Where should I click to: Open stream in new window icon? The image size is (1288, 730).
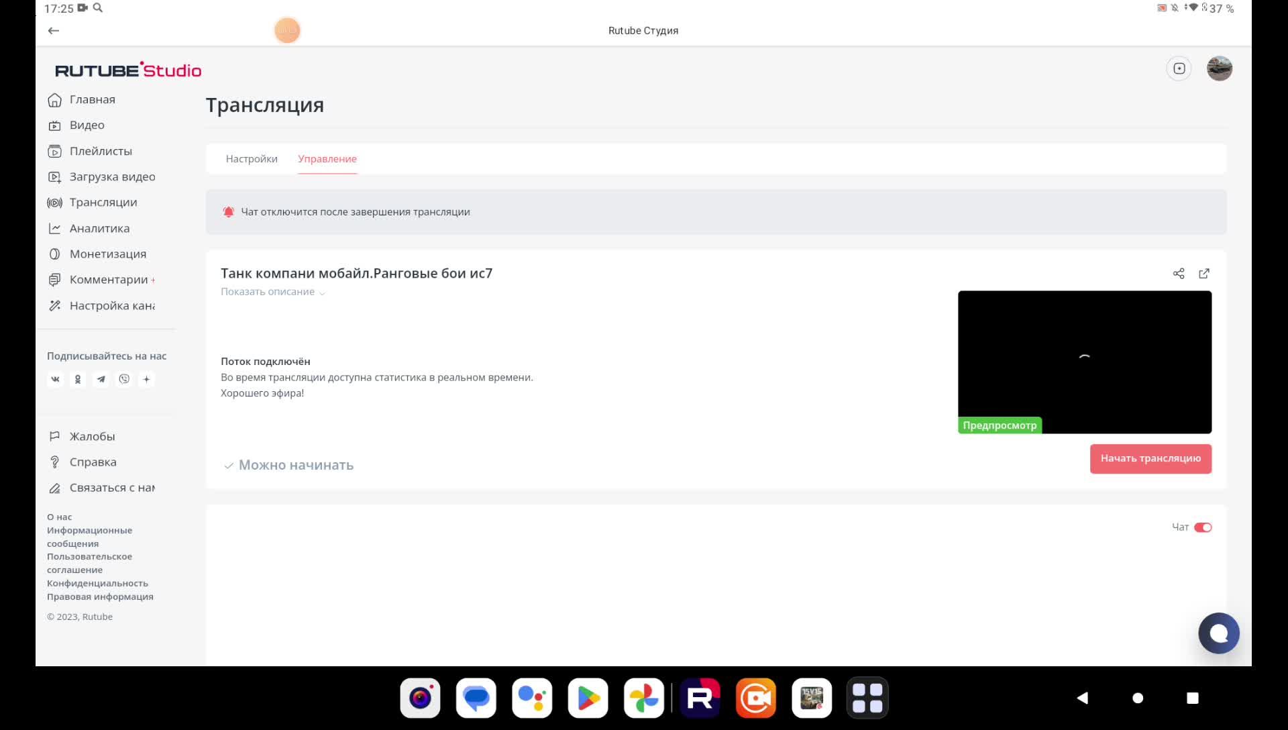click(x=1204, y=273)
